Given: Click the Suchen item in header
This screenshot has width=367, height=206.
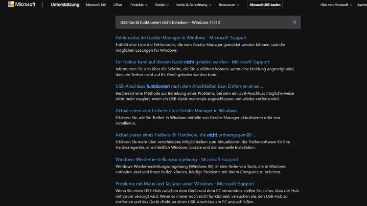Looking at the screenshot, I should (x=362, y=5).
